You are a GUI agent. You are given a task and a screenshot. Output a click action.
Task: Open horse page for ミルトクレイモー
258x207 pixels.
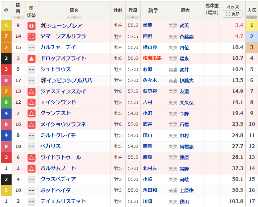61,135
